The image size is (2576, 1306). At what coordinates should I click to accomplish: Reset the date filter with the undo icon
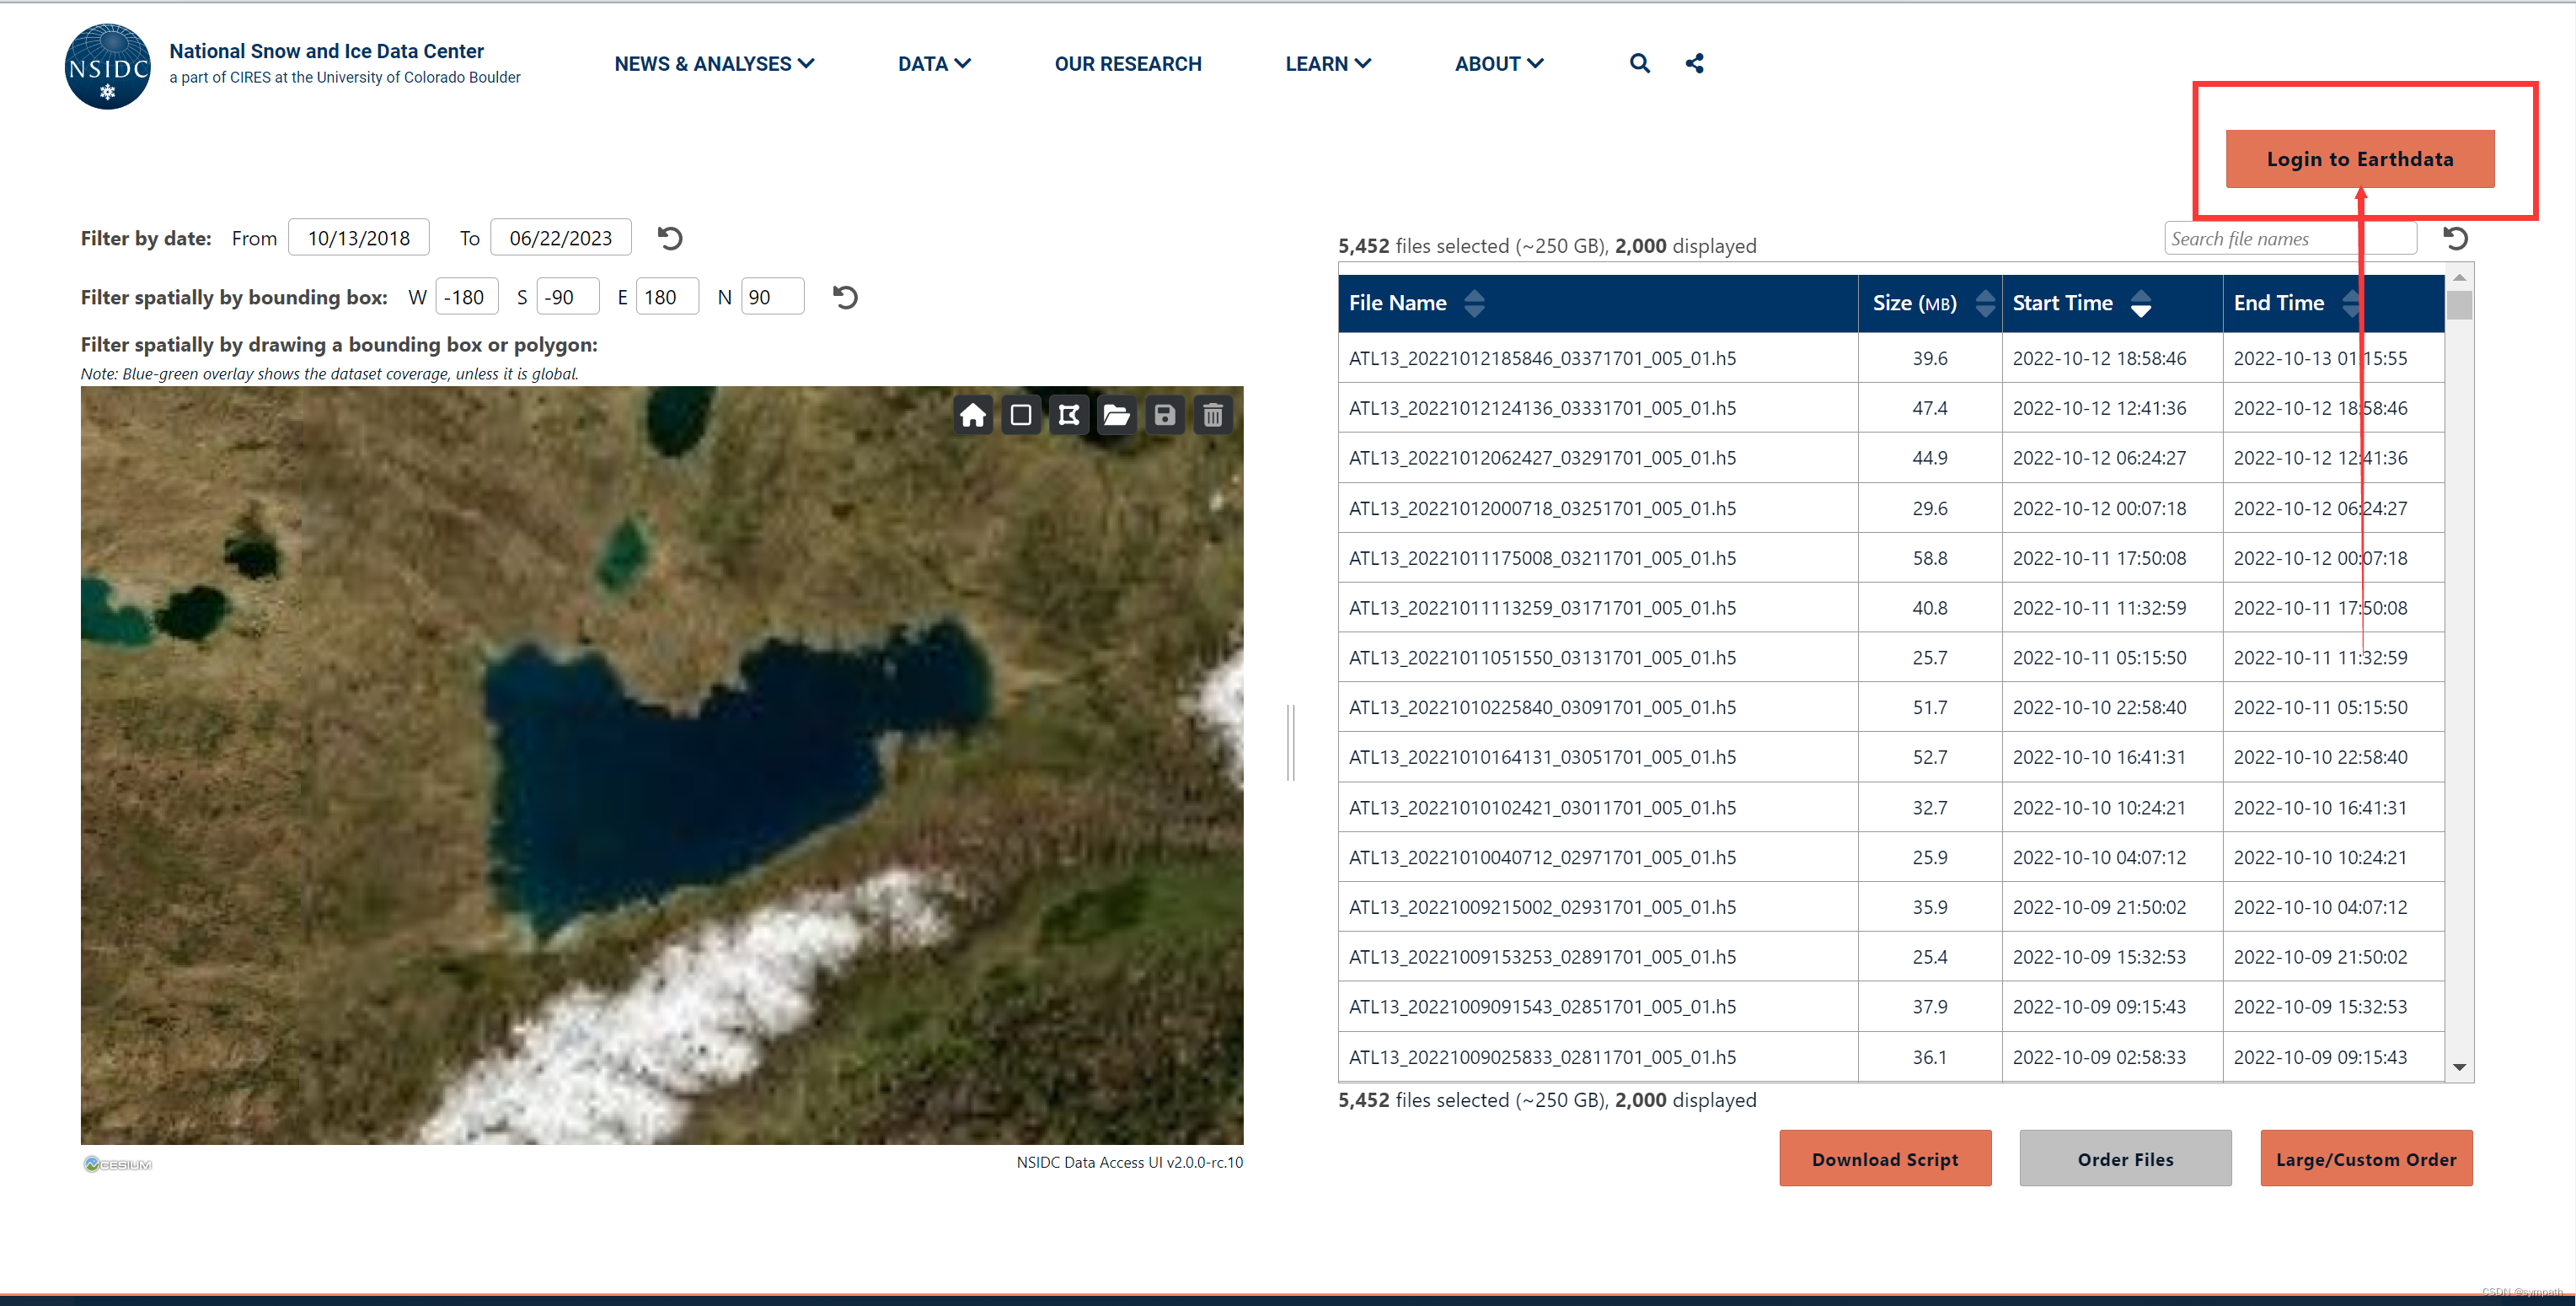[670, 238]
